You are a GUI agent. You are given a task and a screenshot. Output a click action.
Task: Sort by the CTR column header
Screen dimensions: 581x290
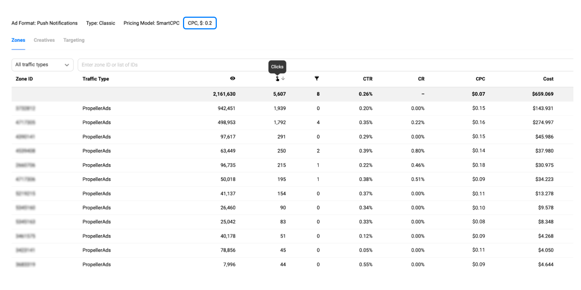tap(367, 79)
